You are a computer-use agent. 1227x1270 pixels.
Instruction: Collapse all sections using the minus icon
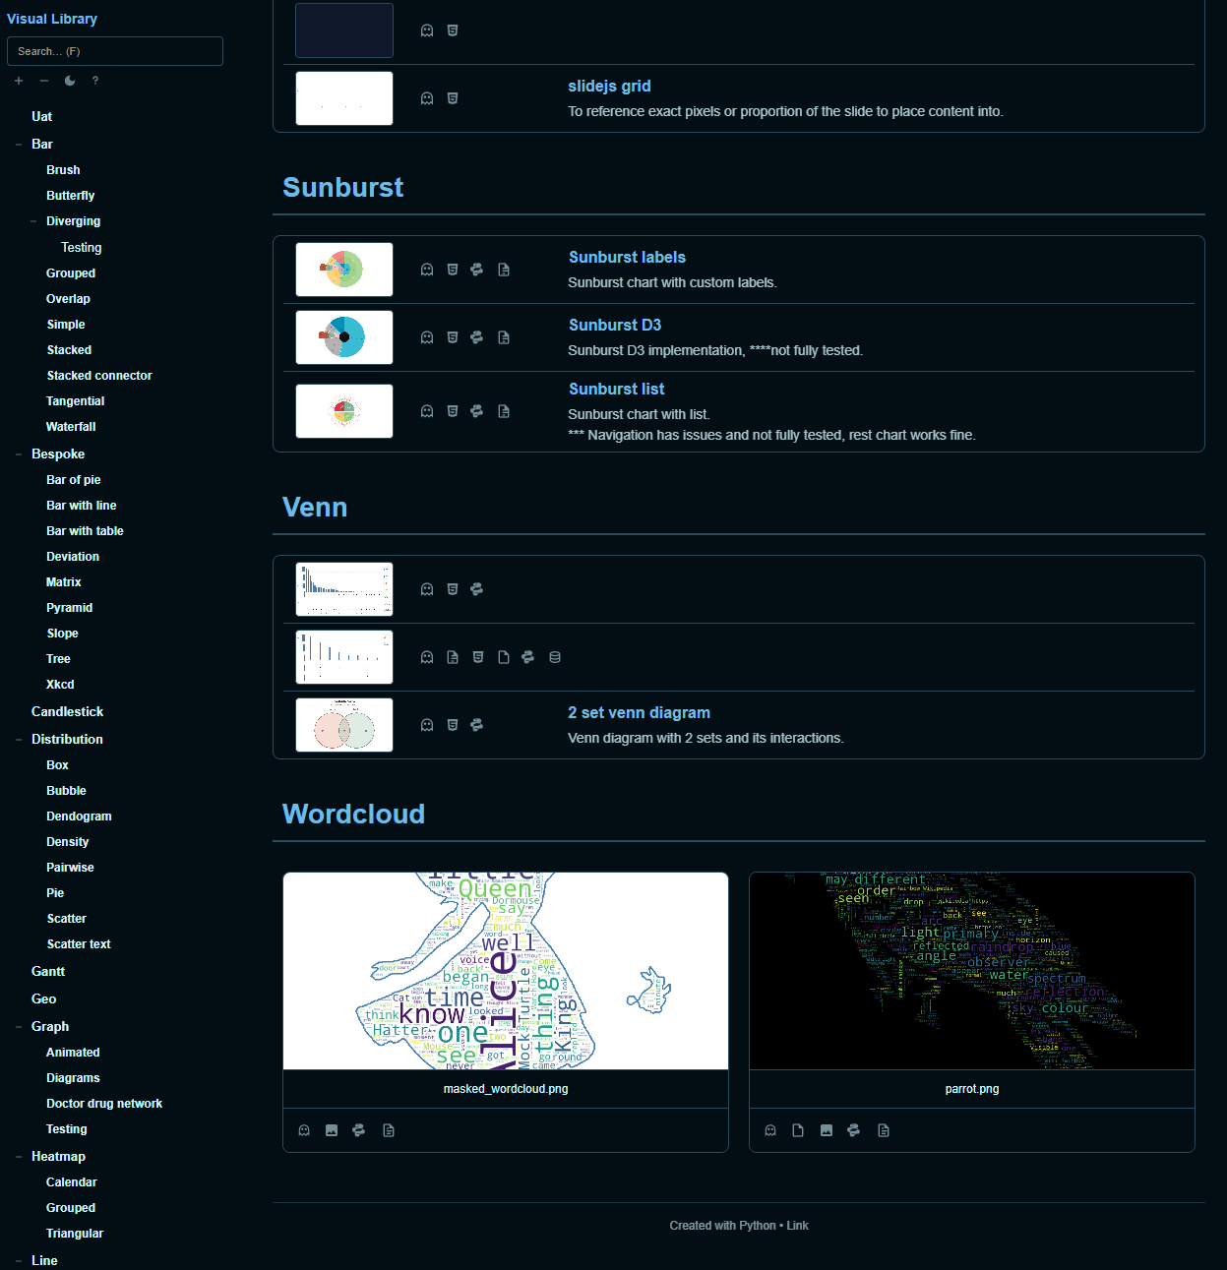tap(43, 81)
